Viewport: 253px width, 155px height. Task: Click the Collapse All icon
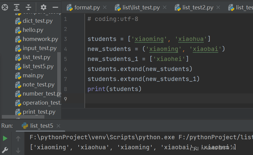tap(28, 8)
